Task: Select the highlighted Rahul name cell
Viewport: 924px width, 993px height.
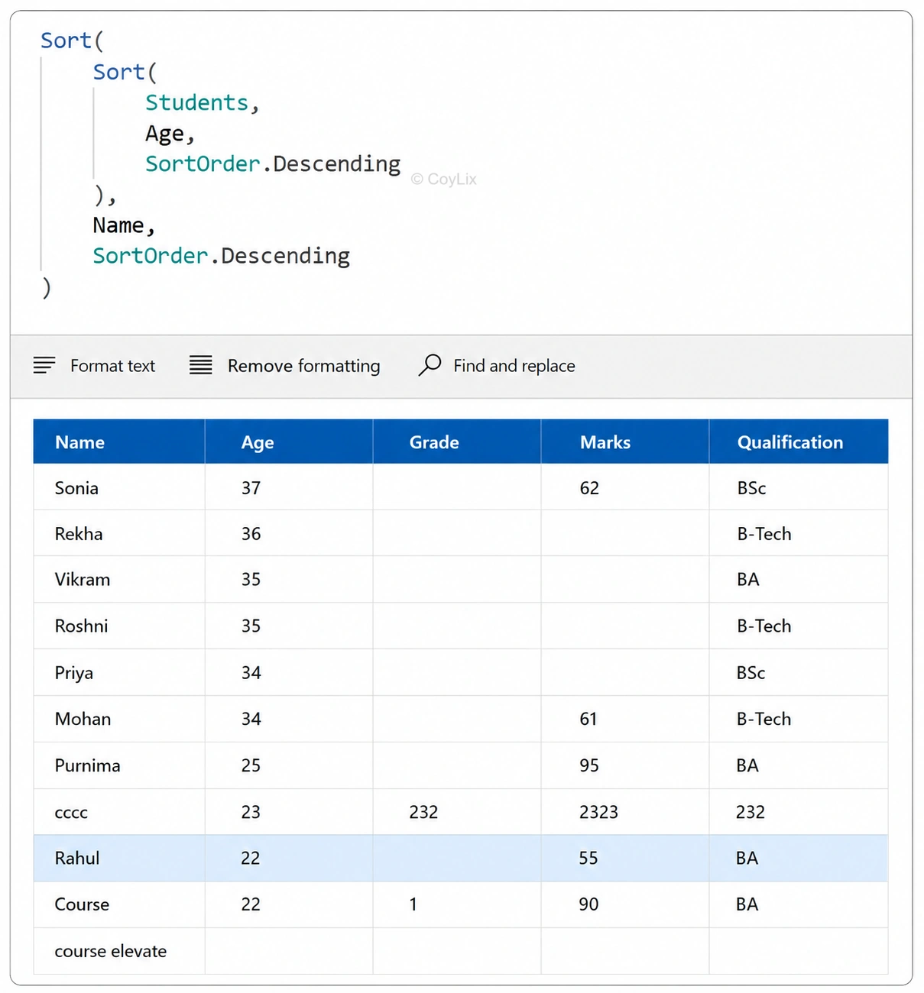Action: [119, 858]
